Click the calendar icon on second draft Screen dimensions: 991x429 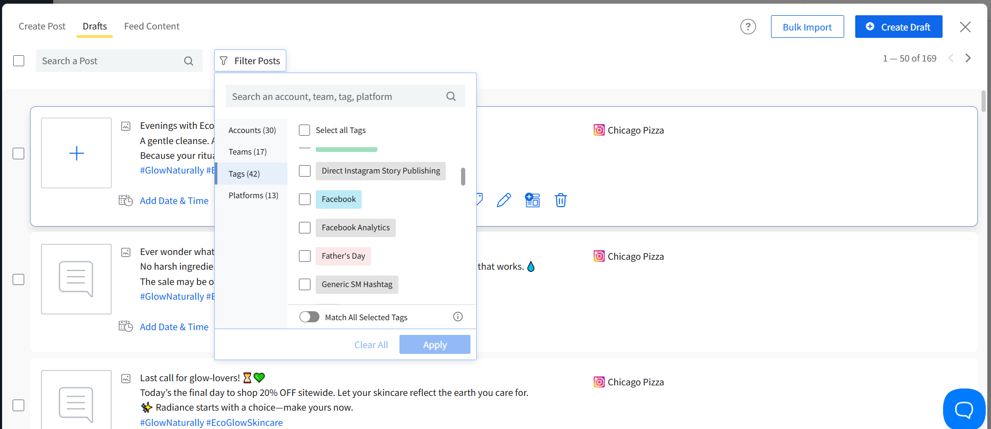(x=126, y=326)
